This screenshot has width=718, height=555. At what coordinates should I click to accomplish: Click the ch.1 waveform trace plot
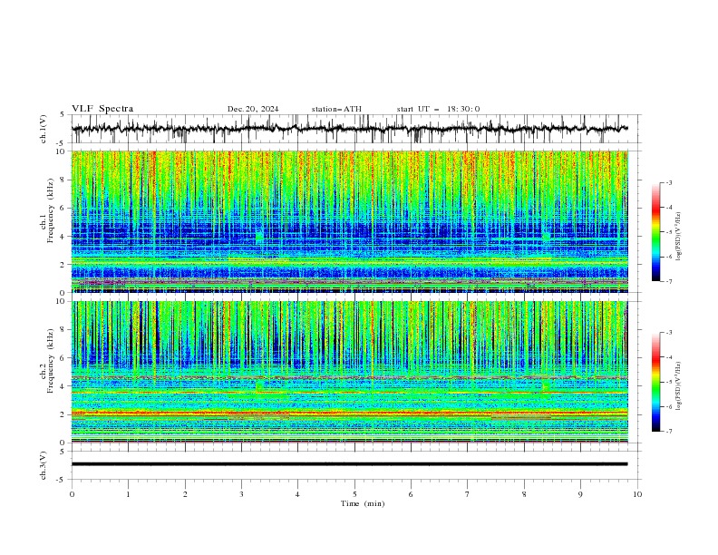pyautogui.click(x=350, y=129)
